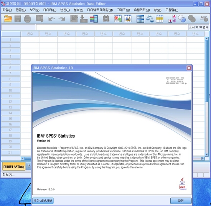Viewport: 211px width, 206px height.
Task: Click the cell value editor bar
Action: point(112,27)
